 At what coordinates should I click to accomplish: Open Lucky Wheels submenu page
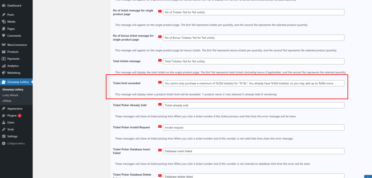(x=10, y=95)
